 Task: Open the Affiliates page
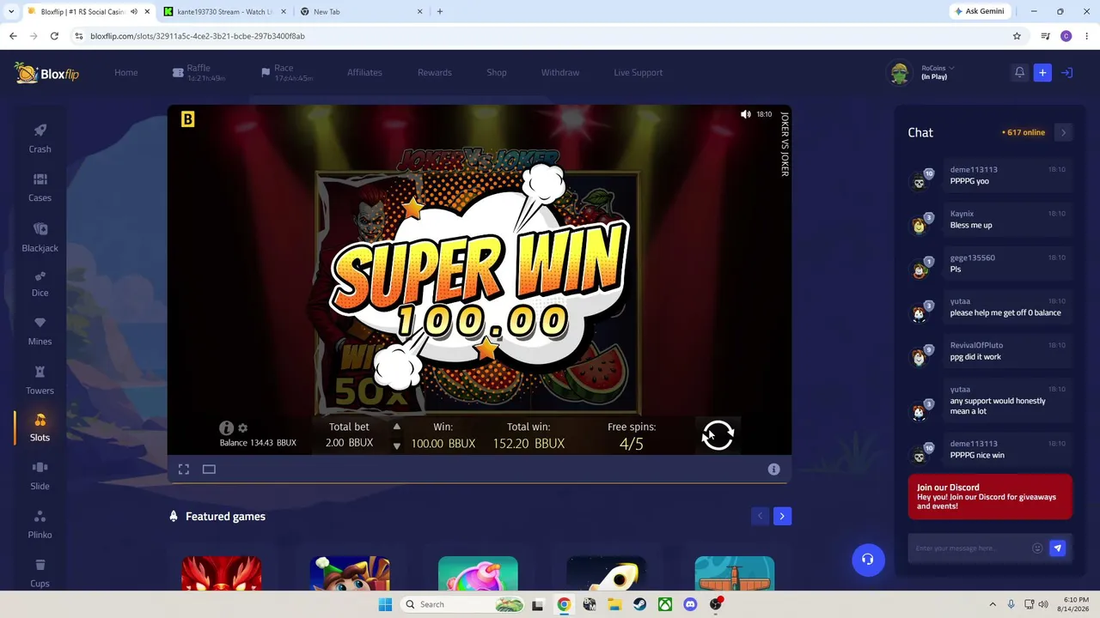[364, 73]
